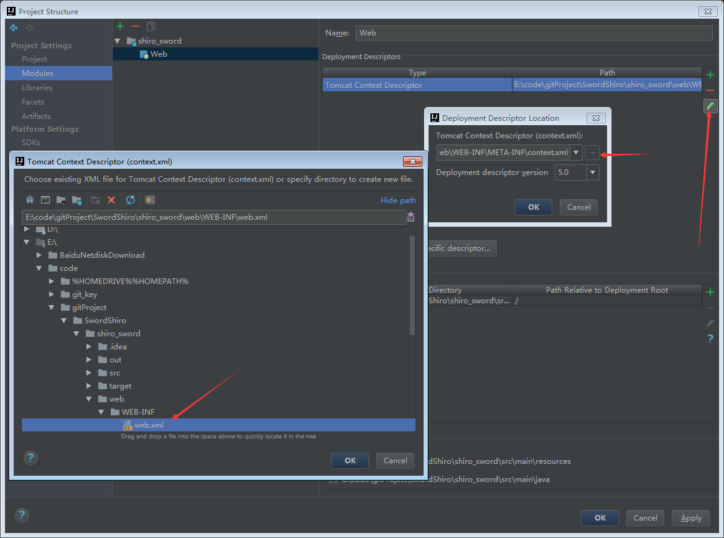This screenshot has height=538, width=724.
Task: Click the Show hidden files icon
Action: (150, 200)
